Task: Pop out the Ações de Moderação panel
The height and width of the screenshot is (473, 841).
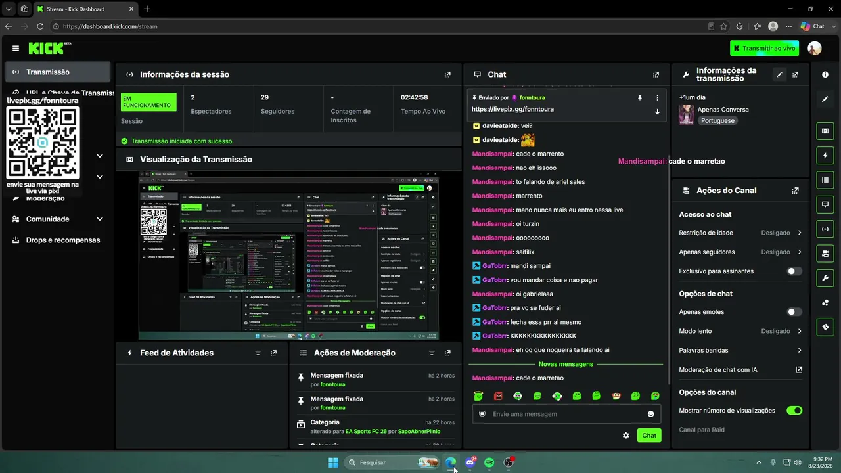Action: coord(447,353)
